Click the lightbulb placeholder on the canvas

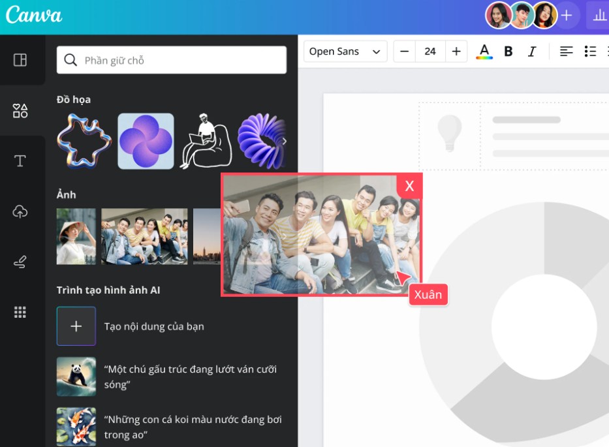tap(450, 133)
